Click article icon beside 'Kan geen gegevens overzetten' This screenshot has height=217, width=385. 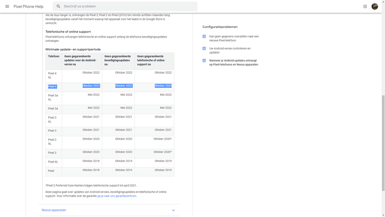pos(204,37)
